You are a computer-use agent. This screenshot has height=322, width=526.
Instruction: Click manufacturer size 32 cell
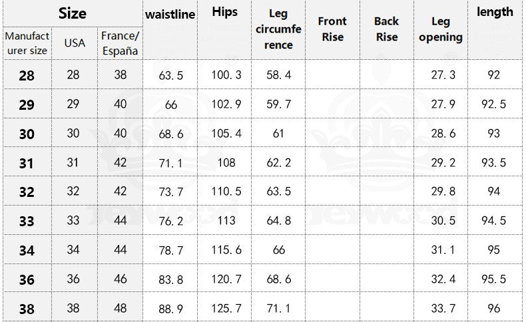coord(27,192)
